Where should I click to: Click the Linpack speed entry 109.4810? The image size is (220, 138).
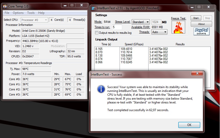tap(127, 49)
